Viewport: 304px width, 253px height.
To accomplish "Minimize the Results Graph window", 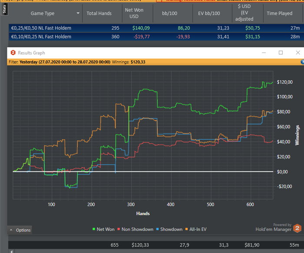I will [264, 53].
